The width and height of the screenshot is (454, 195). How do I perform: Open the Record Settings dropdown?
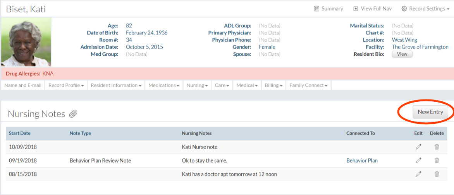point(425,9)
